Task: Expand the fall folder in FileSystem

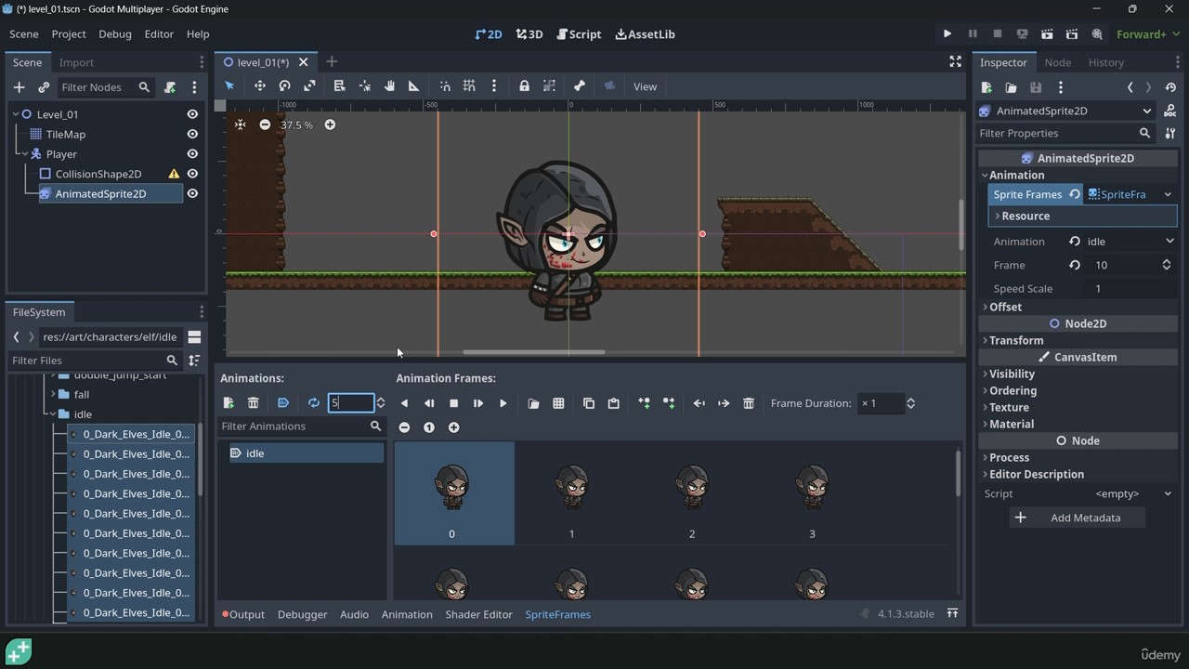Action: coord(53,395)
